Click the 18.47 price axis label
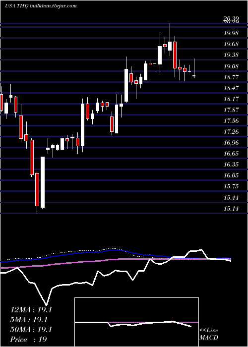The image size is (248, 347). (231, 88)
